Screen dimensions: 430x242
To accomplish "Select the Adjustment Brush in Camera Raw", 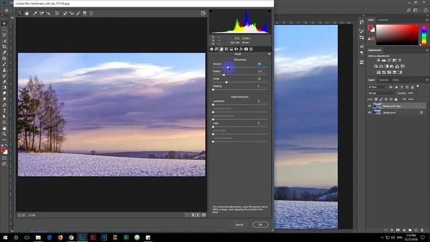I will [x=78, y=13].
